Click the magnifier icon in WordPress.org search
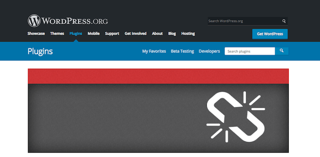Viewport: 320px width, 157px height. (284, 21)
